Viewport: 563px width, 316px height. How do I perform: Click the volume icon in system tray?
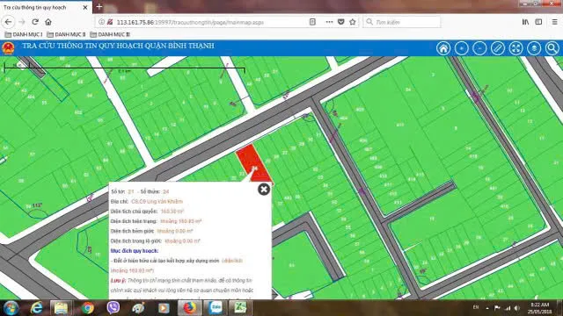tap(516, 308)
